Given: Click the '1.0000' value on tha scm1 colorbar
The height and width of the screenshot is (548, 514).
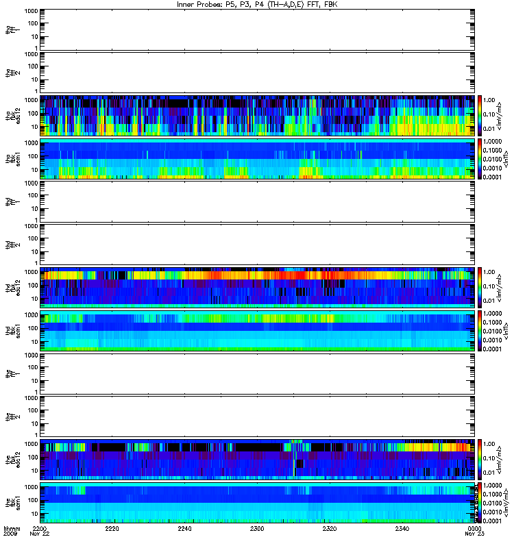Looking at the screenshot, I should [x=492, y=141].
